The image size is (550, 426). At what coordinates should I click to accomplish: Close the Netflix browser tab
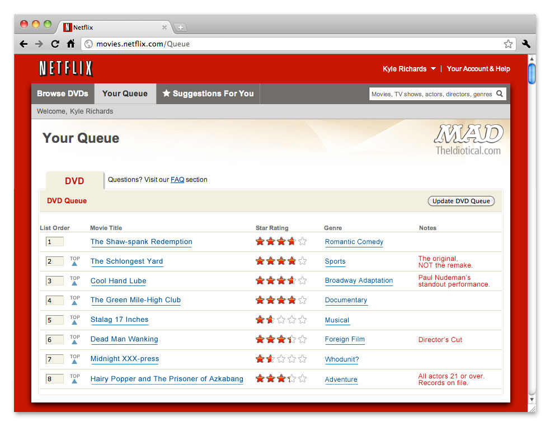click(x=164, y=27)
